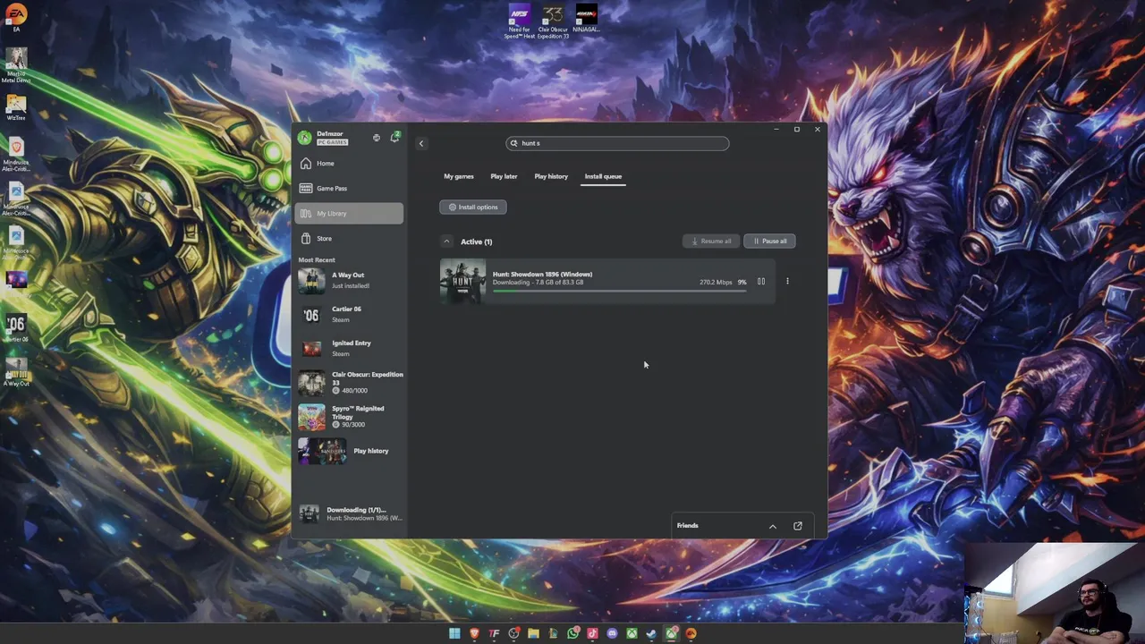This screenshot has width=1145, height=644.
Task: Switch to the Play later tab
Action: click(504, 176)
